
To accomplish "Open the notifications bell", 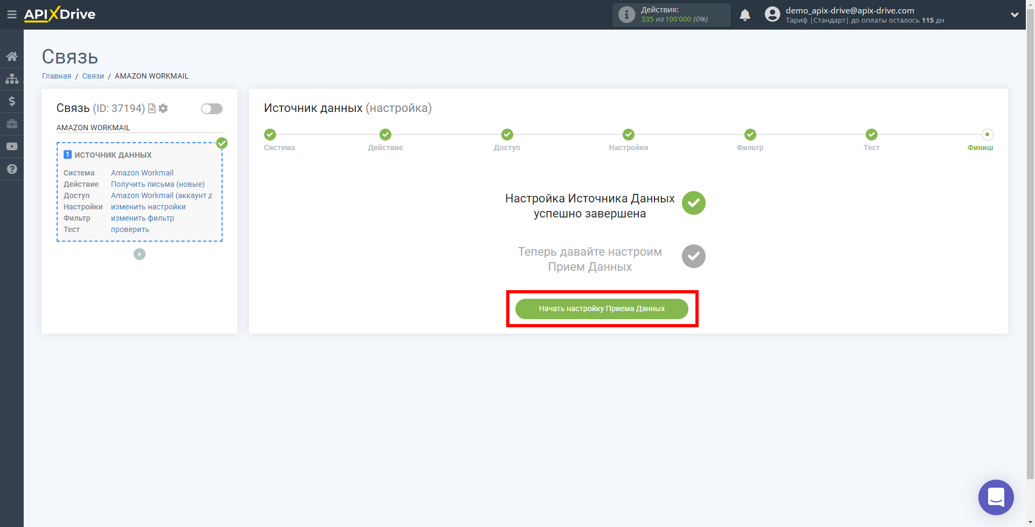I will click(x=745, y=15).
